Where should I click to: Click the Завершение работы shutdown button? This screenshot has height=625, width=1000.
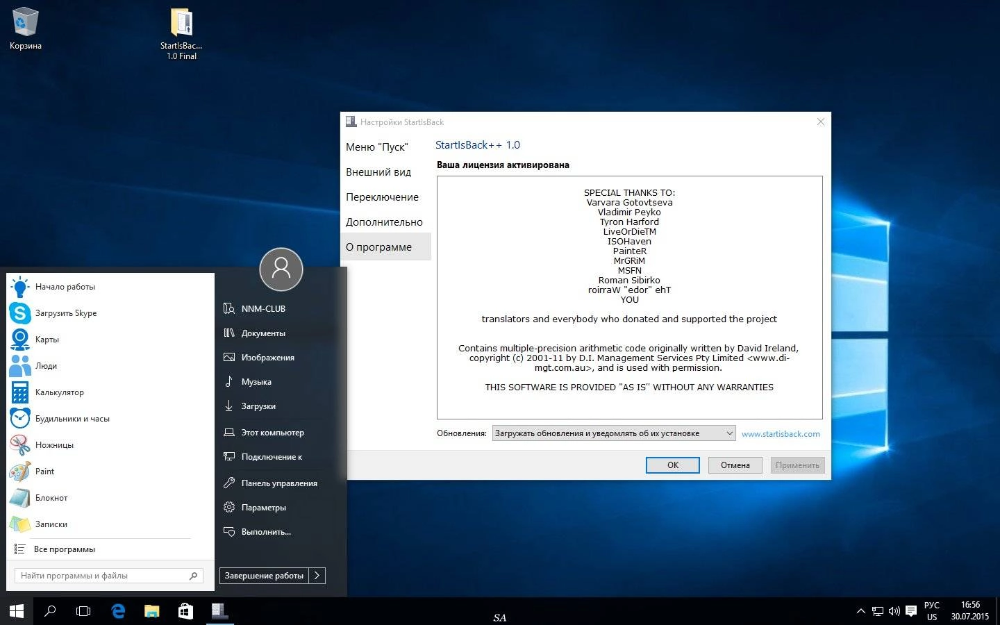coord(264,576)
